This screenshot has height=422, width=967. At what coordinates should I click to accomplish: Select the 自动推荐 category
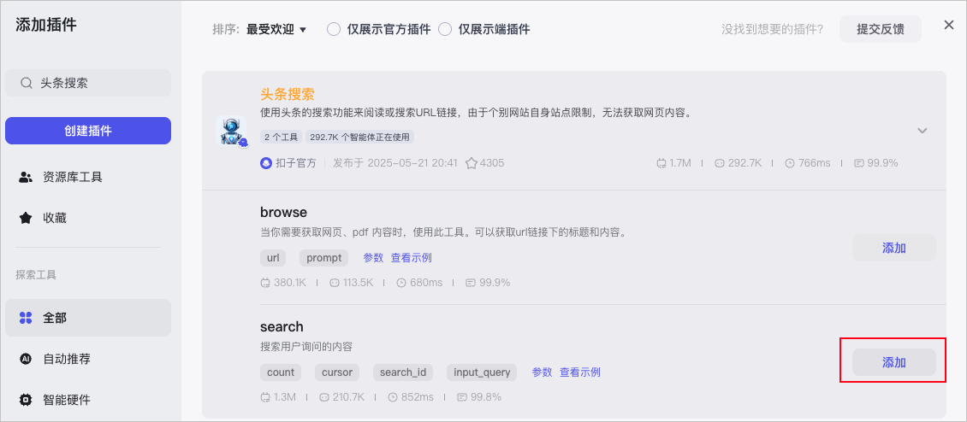[88, 359]
